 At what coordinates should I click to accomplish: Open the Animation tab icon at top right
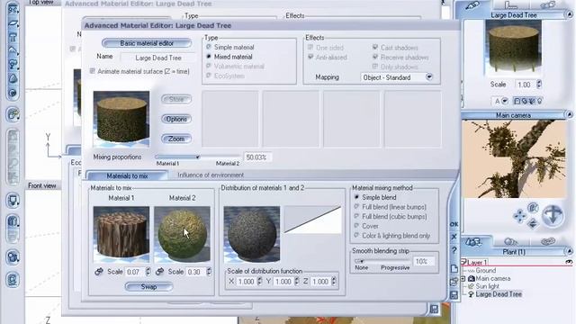point(548,5)
